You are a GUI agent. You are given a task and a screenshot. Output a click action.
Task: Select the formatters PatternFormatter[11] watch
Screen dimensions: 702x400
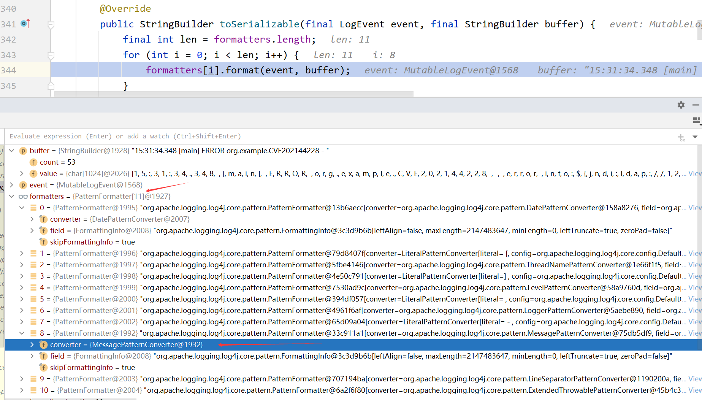tap(351, 196)
